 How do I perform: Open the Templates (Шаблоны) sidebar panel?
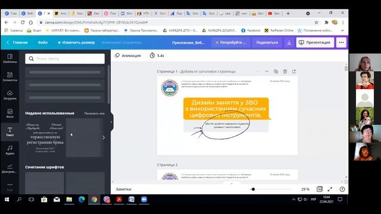pyautogui.click(x=10, y=58)
